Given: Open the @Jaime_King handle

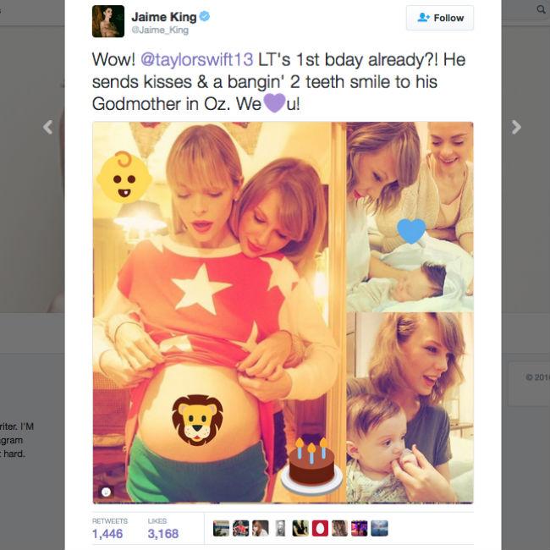Looking at the screenshot, I should point(160,30).
